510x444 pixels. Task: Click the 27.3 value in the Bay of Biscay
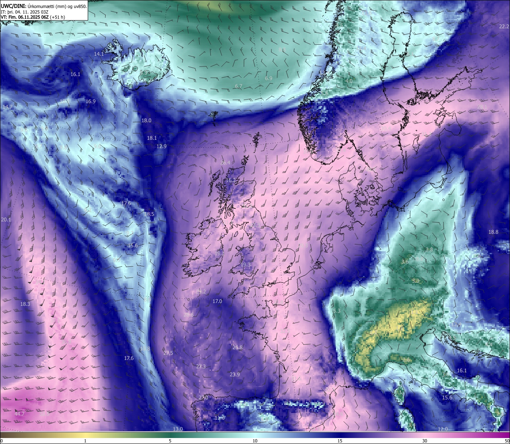(x=201, y=366)
